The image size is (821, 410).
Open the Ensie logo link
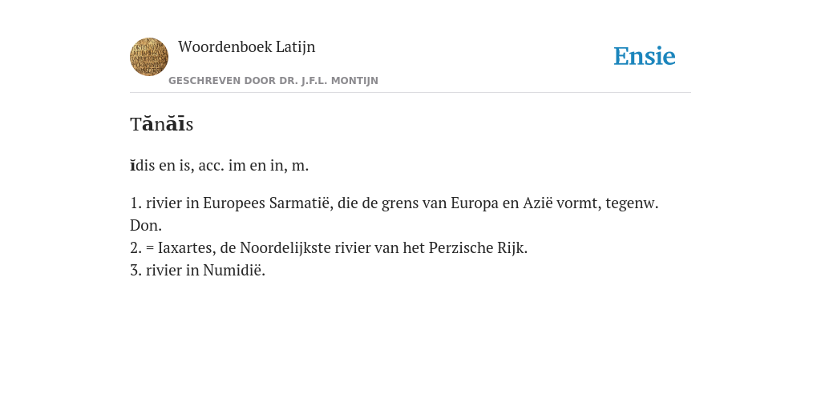coord(645,56)
